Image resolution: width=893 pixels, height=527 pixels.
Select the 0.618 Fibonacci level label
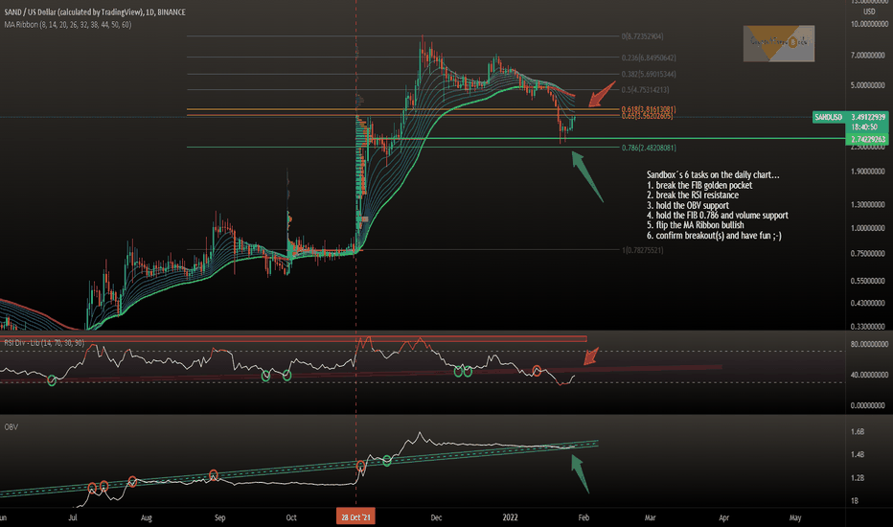point(649,109)
